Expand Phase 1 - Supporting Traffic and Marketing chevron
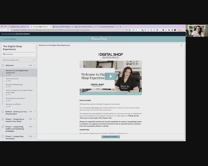Viewport: 208px width, 166px height. pos(34,127)
